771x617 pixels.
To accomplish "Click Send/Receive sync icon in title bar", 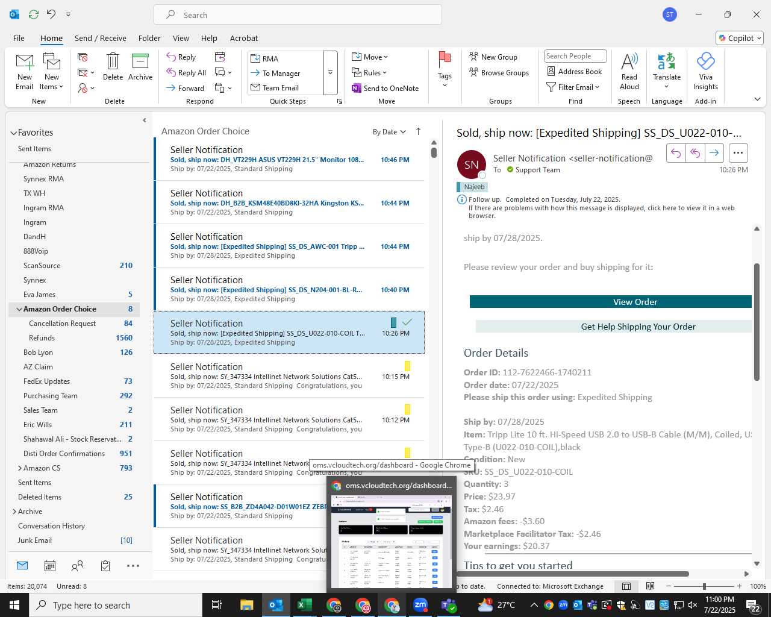I will coord(34,14).
